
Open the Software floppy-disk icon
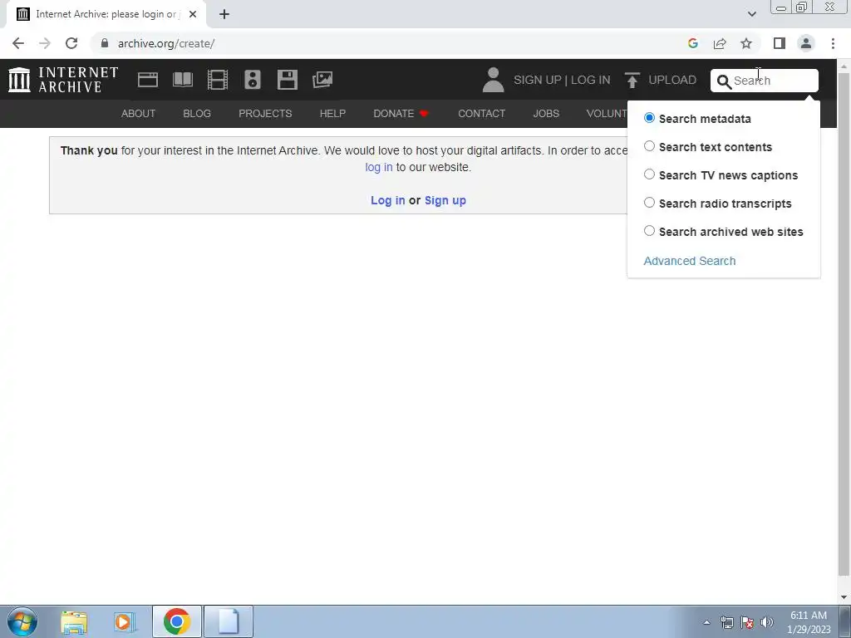pyautogui.click(x=287, y=80)
